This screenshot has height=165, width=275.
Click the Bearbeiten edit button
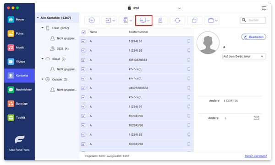(x=253, y=37)
